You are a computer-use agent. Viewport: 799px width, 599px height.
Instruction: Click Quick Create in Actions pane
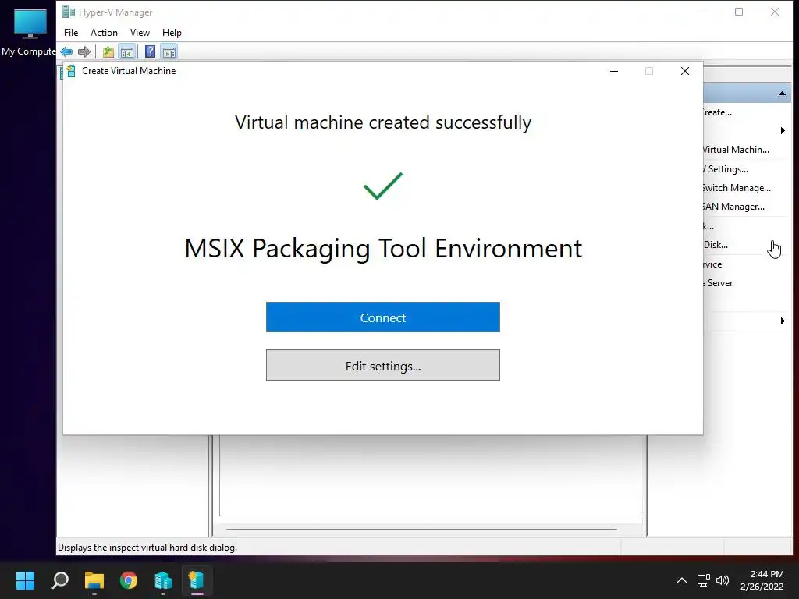point(718,112)
